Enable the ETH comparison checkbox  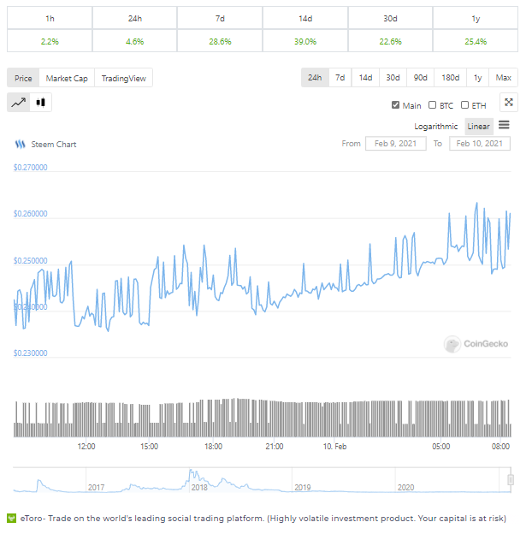pos(464,105)
